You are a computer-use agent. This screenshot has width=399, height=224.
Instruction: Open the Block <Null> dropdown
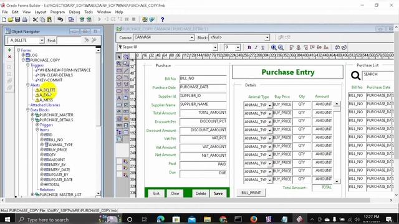point(267,37)
